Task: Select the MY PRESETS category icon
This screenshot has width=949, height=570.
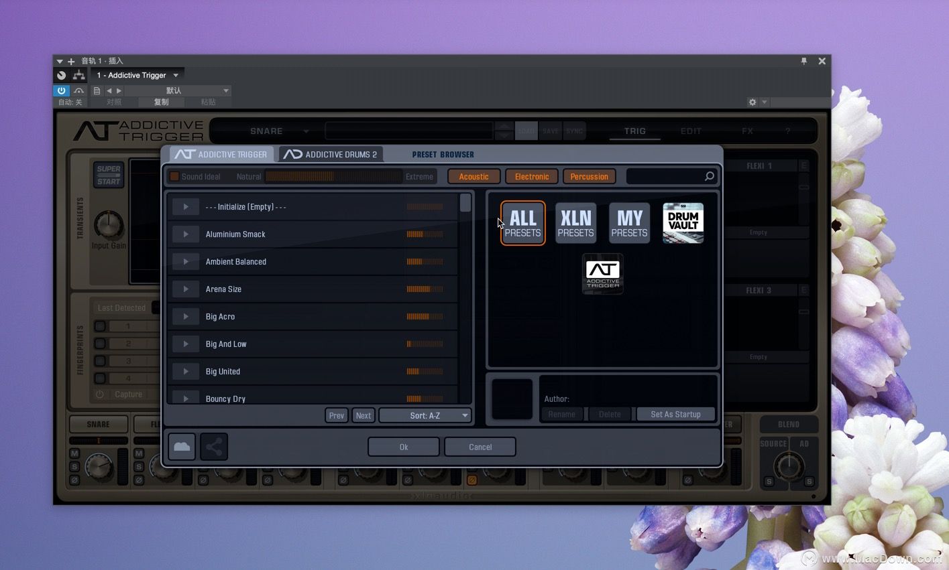Action: tap(629, 223)
